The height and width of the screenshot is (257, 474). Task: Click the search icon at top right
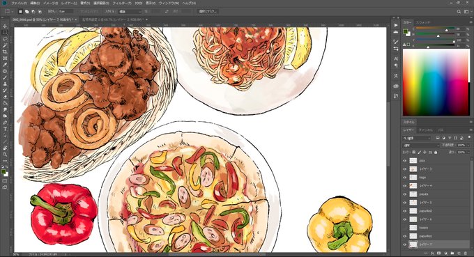459,11
